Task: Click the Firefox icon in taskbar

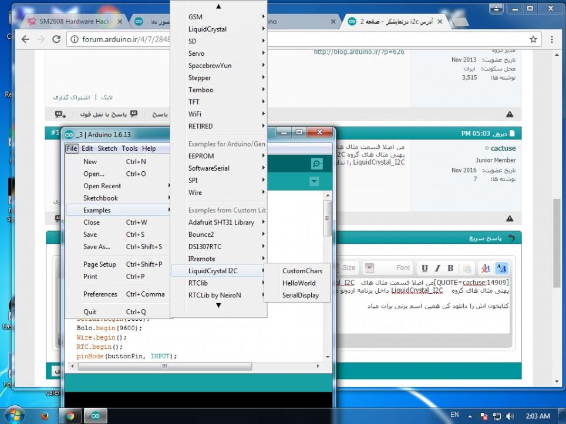Action: click(45, 416)
